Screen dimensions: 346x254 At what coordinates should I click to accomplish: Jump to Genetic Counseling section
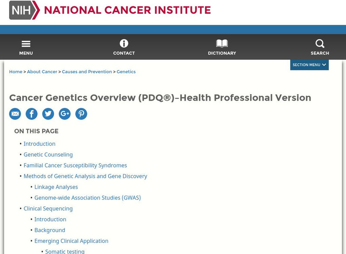(x=48, y=155)
